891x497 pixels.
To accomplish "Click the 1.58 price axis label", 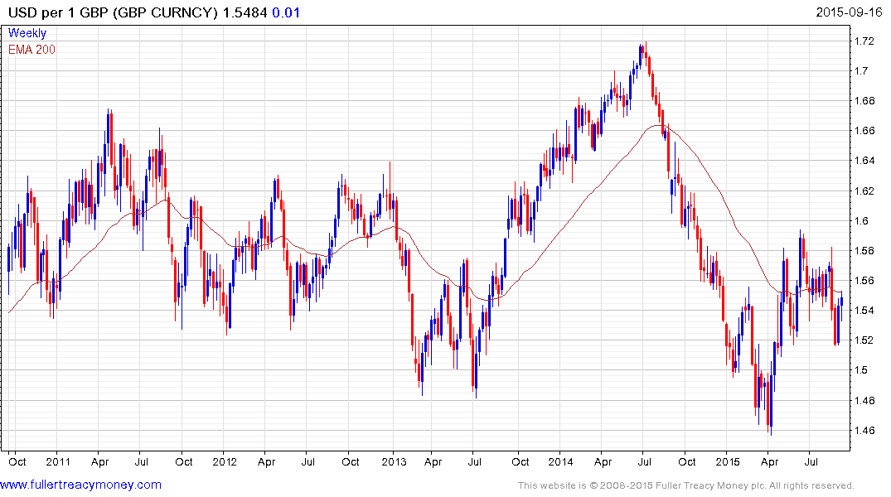I will (864, 250).
